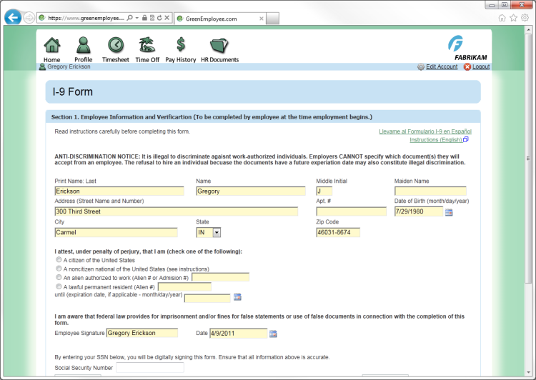
Task: Click the Employee Signature field
Action: [142, 333]
